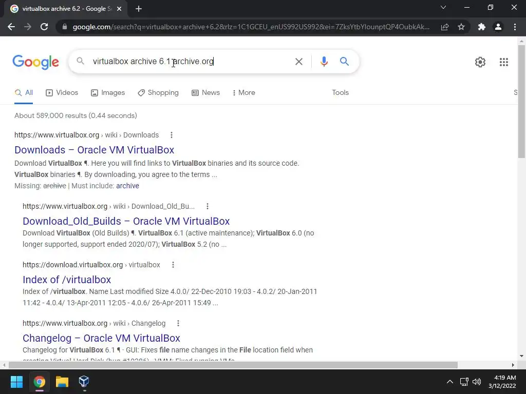The width and height of the screenshot is (526, 394).
Task: Open the Google apps grid icon
Action: (x=503, y=62)
